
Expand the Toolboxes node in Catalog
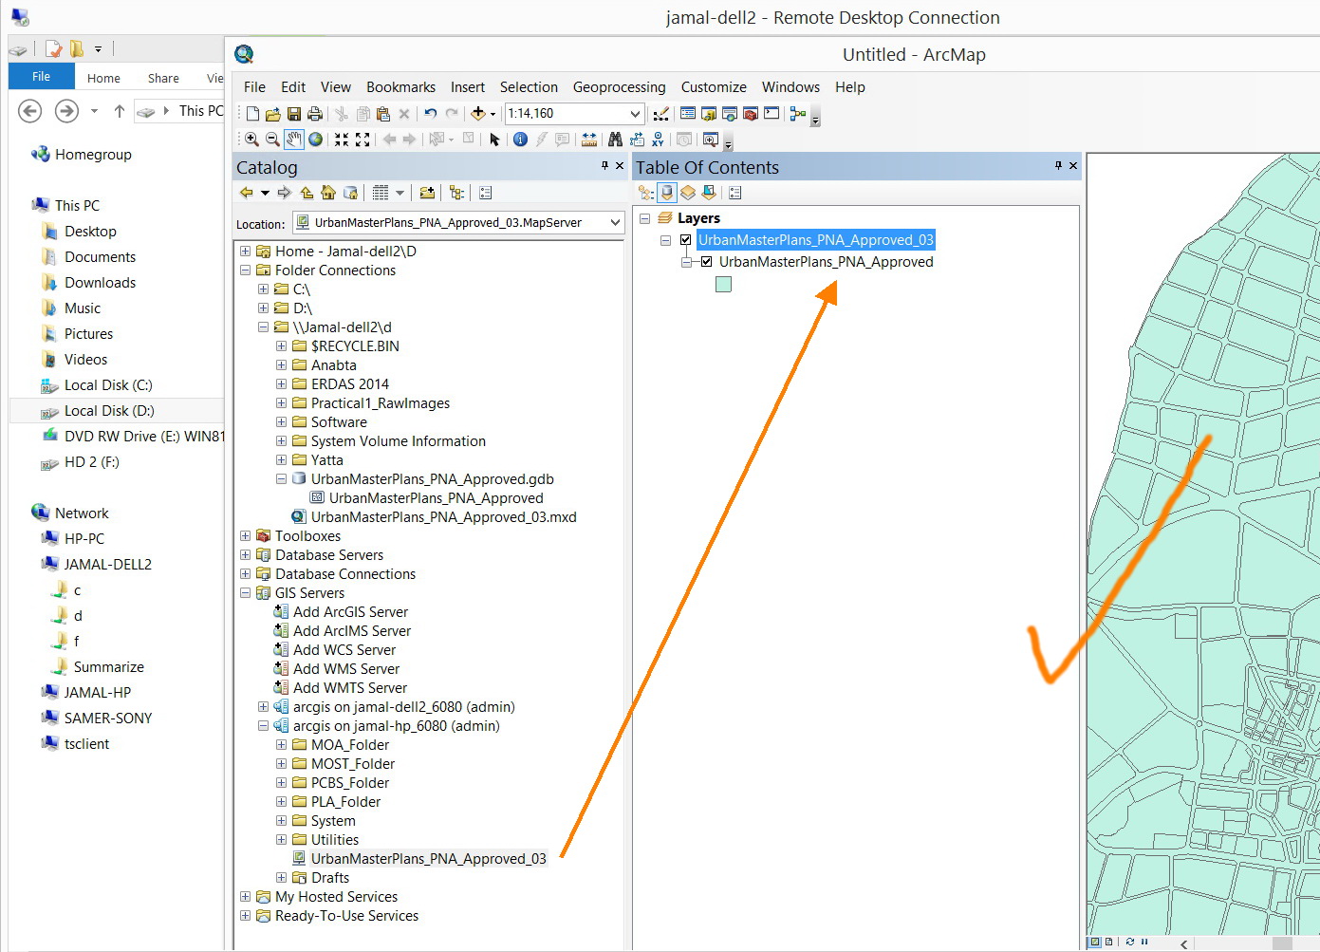246,536
